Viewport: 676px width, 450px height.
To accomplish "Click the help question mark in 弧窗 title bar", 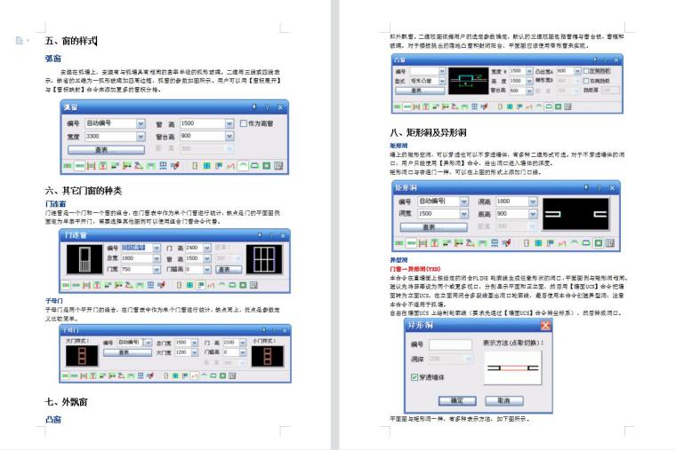I will [268, 107].
